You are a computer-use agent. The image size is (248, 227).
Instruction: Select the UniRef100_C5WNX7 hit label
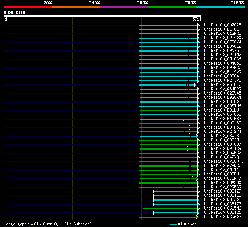pyautogui.click(x=222, y=153)
